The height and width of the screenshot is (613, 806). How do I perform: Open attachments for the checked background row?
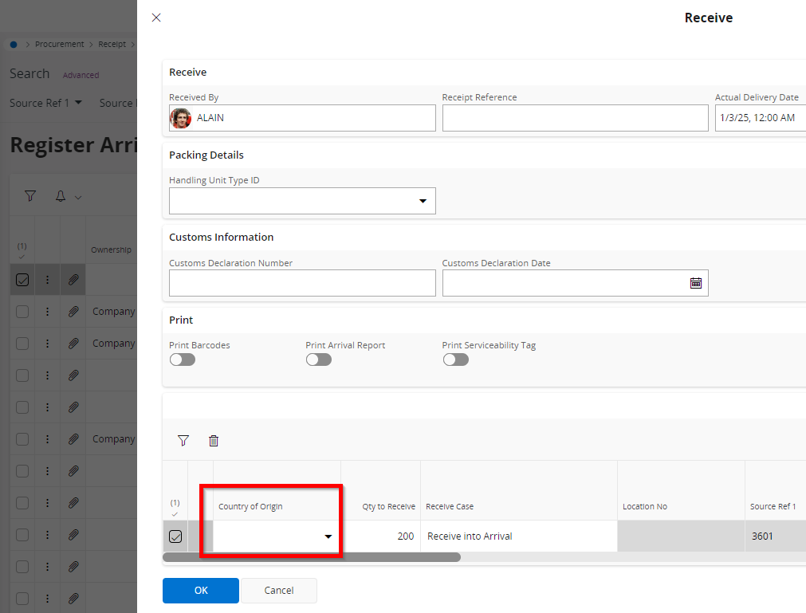pos(73,280)
